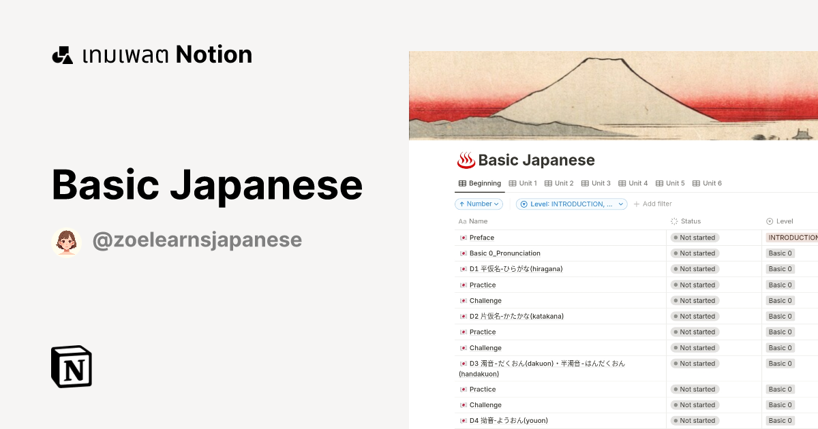This screenshot has height=429, width=818.
Task: Select the Unit 5 view tab
Action: [x=673, y=182]
